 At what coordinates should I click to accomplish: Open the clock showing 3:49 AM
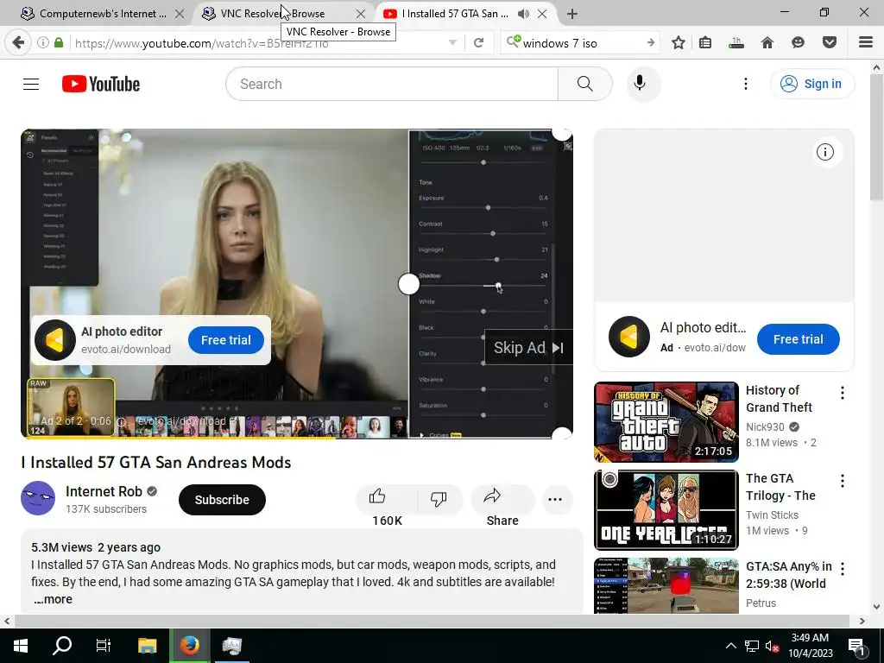(810, 646)
